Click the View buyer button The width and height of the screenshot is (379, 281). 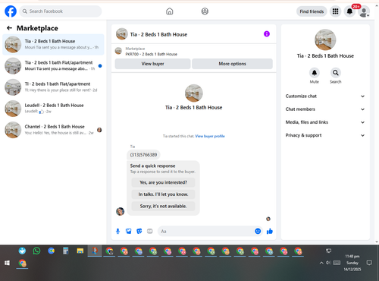(152, 64)
